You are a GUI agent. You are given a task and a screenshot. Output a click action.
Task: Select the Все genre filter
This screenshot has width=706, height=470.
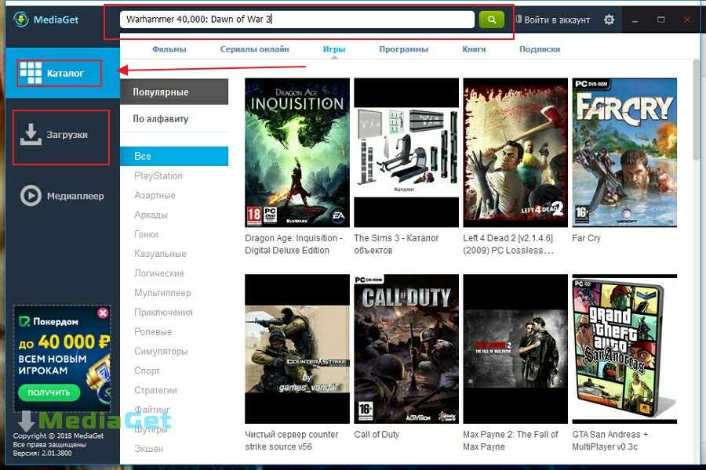(174, 156)
